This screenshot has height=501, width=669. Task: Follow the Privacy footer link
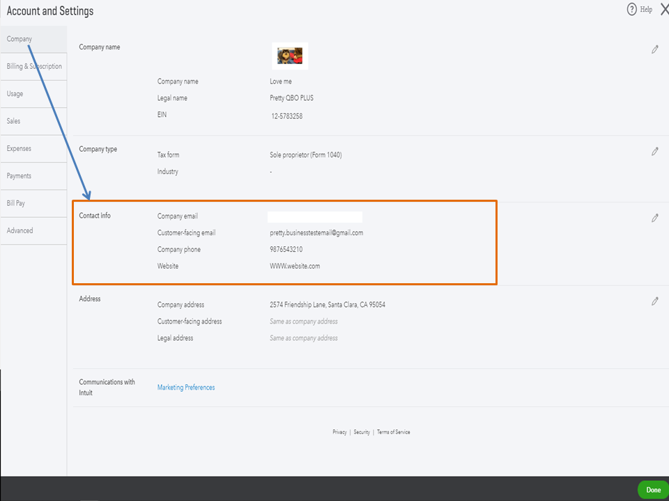pyautogui.click(x=339, y=432)
